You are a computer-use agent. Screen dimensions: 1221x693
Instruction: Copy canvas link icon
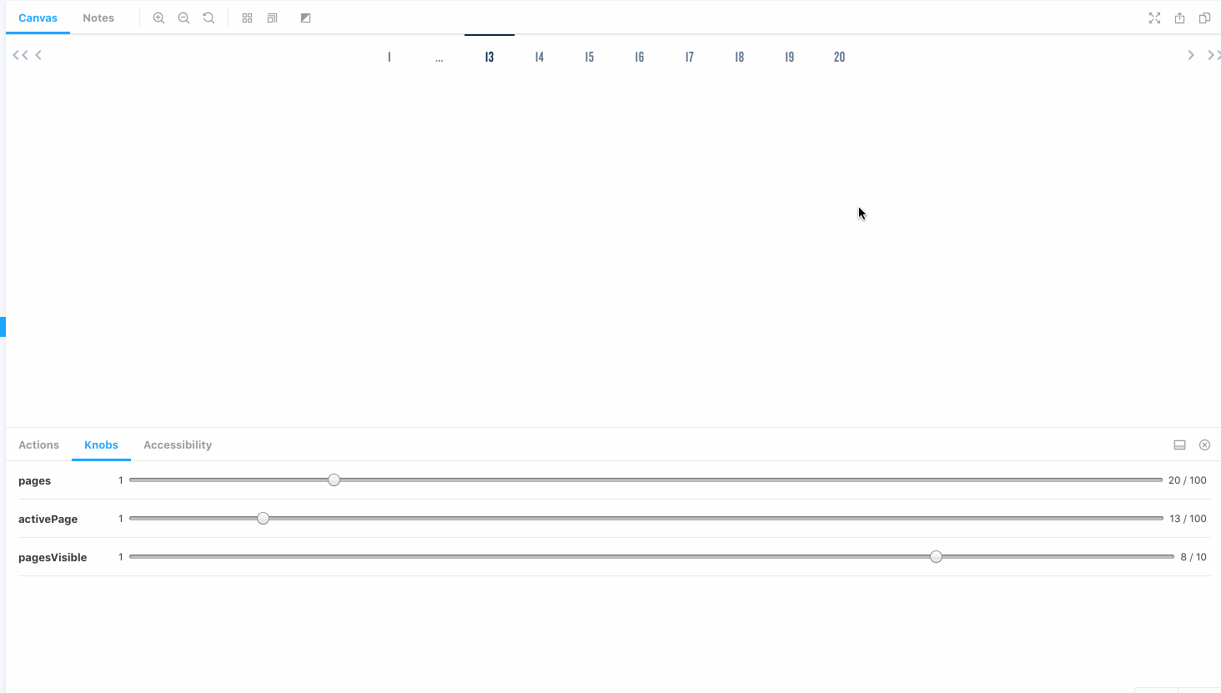1204,18
